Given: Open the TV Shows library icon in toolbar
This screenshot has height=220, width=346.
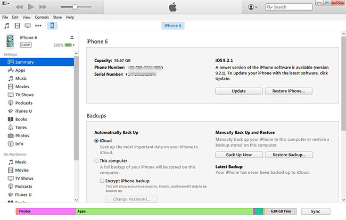Looking at the screenshot, I should [x=28, y=26].
